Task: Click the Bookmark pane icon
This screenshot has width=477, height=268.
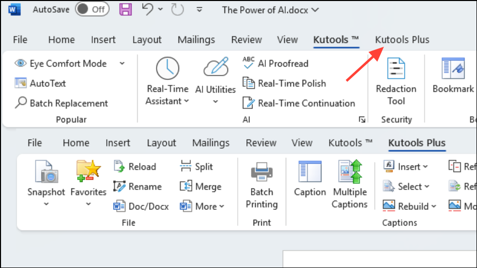Action: [453, 69]
